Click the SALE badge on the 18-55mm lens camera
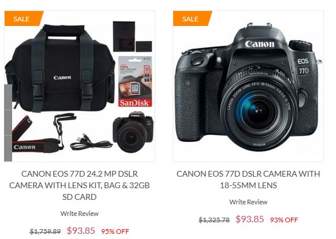 tap(192, 18)
